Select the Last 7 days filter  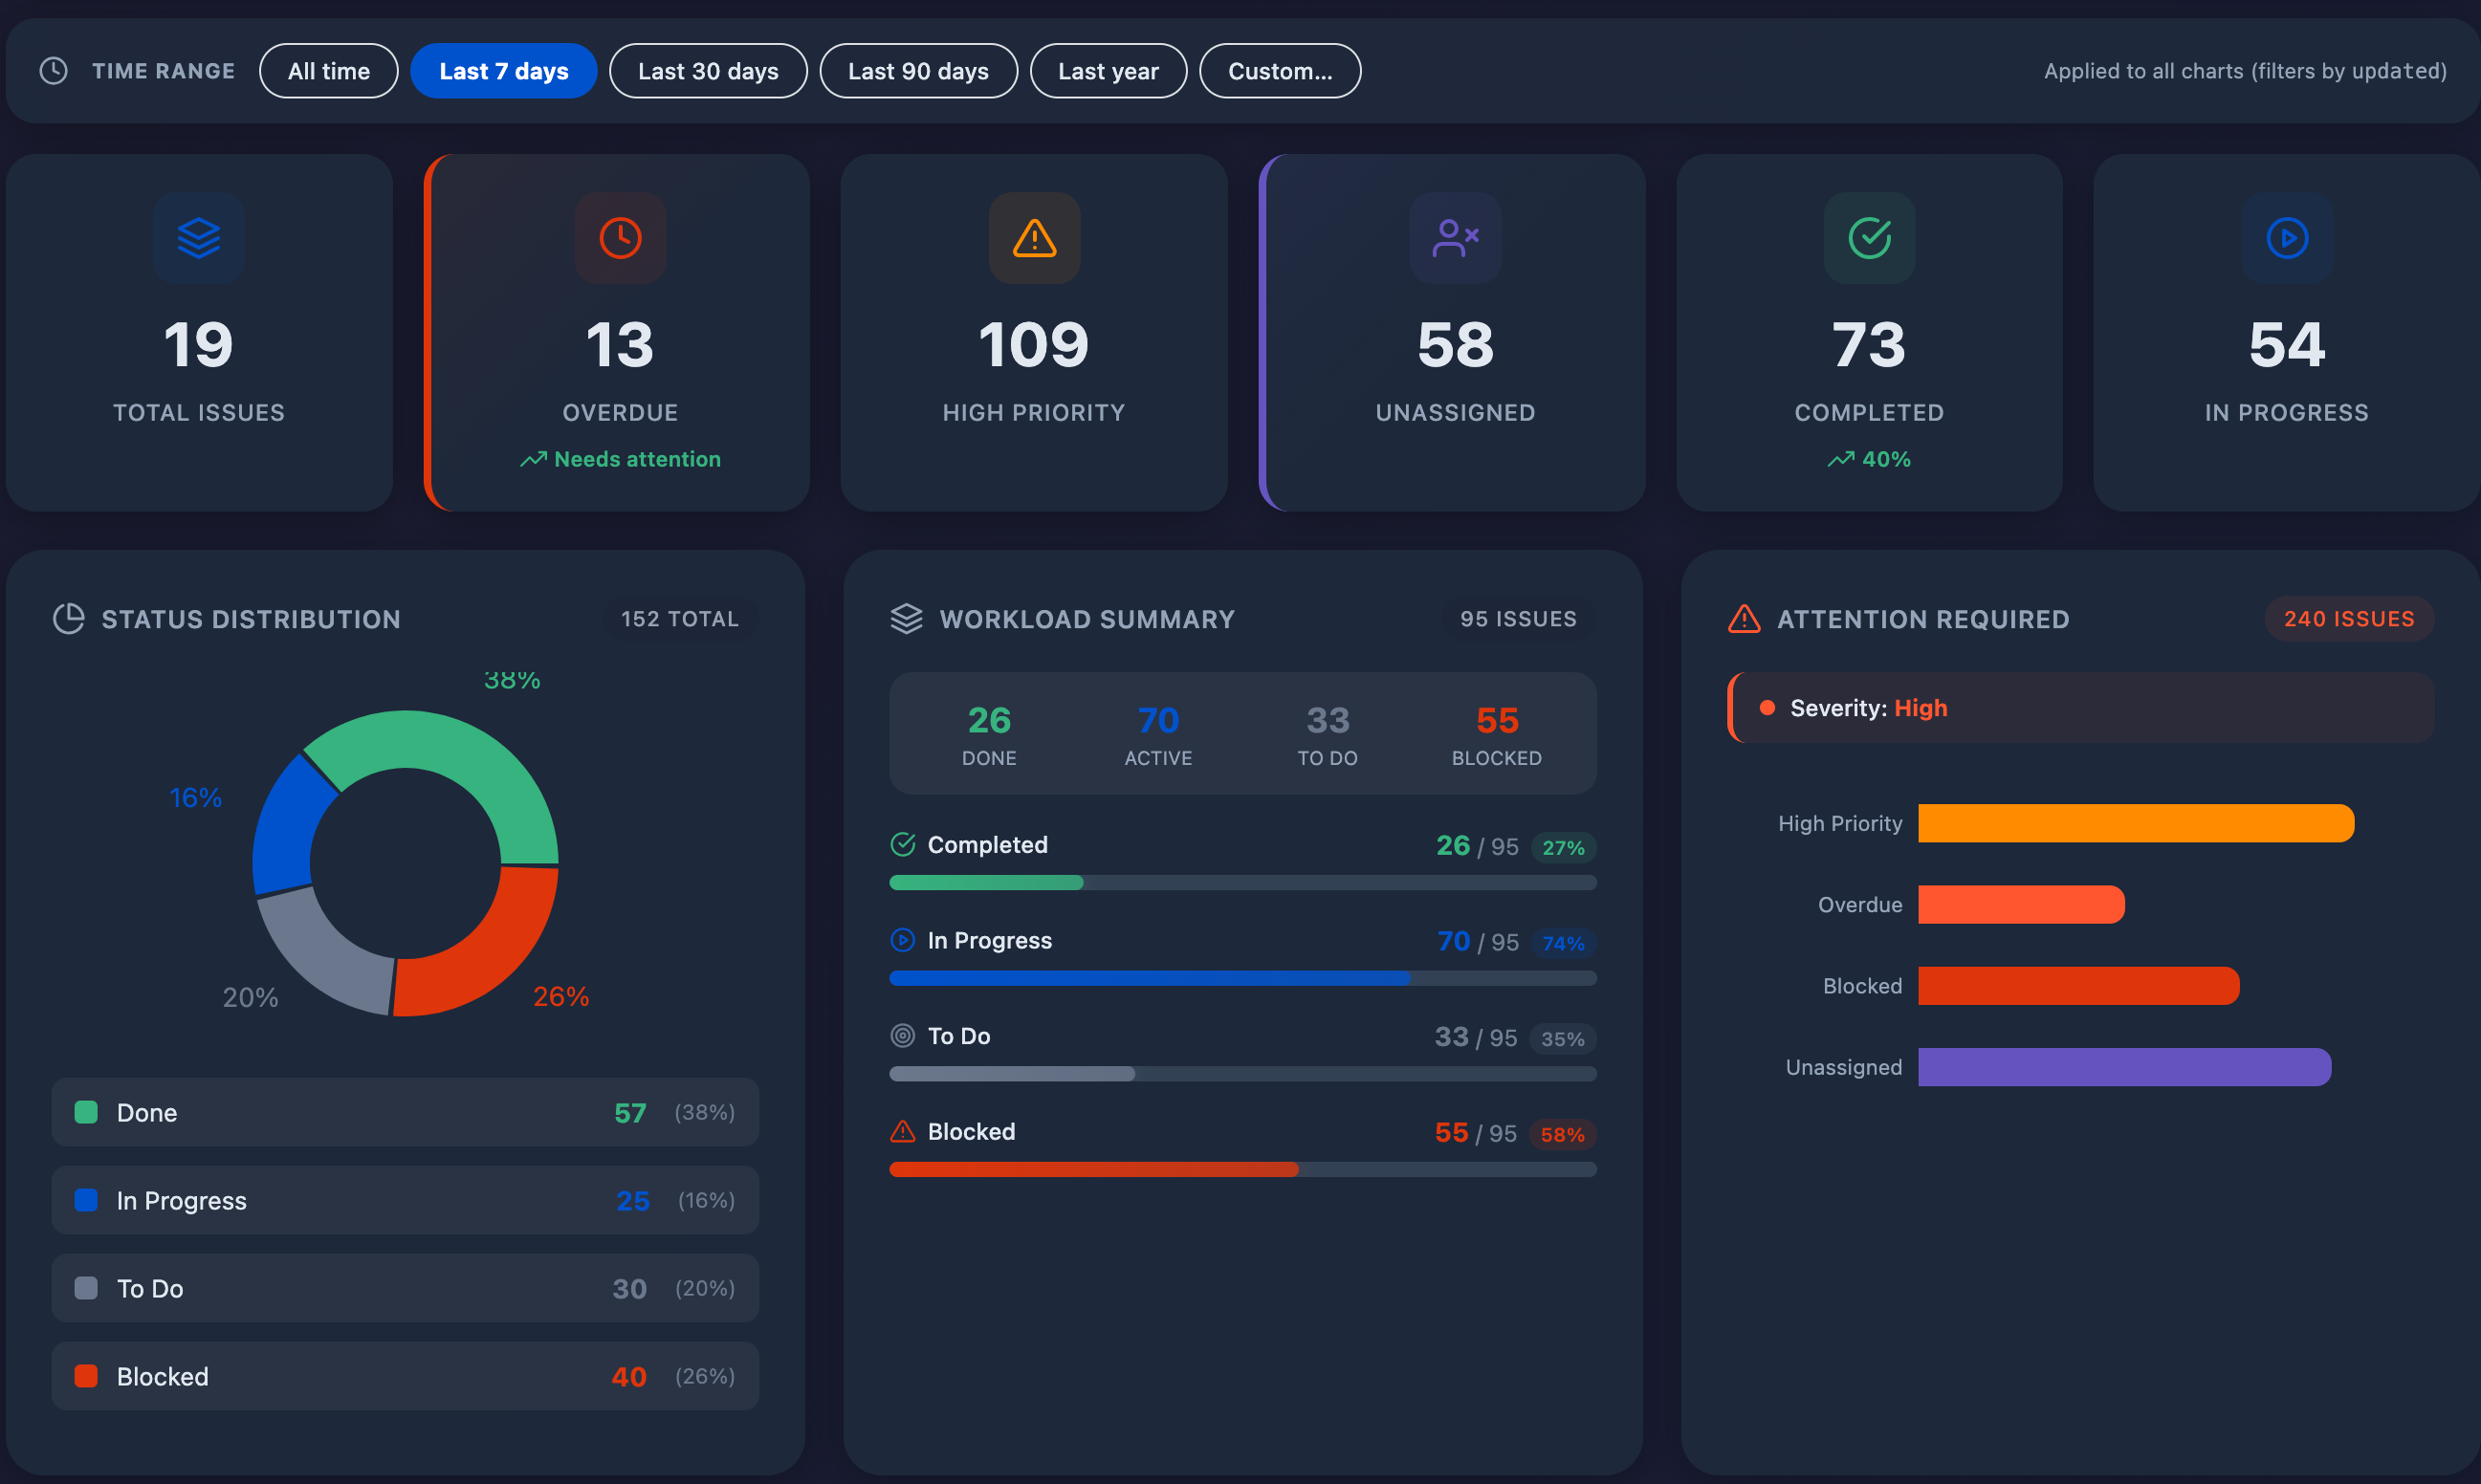(503, 71)
